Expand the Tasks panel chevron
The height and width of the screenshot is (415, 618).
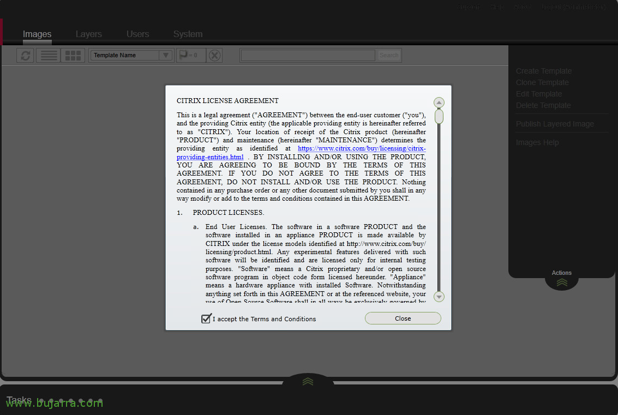click(308, 382)
